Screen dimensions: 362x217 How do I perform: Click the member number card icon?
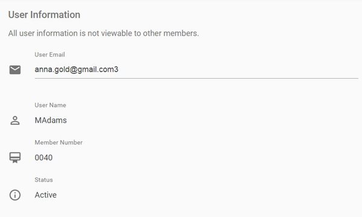15,157
